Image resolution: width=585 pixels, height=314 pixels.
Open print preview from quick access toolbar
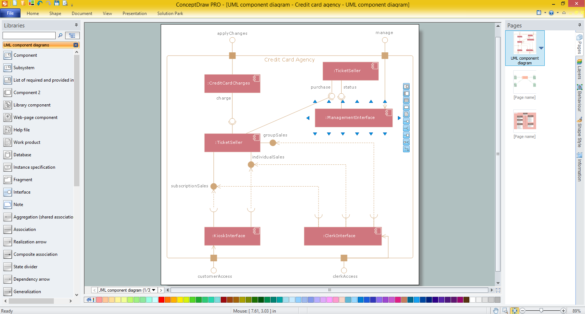(x=65, y=3)
